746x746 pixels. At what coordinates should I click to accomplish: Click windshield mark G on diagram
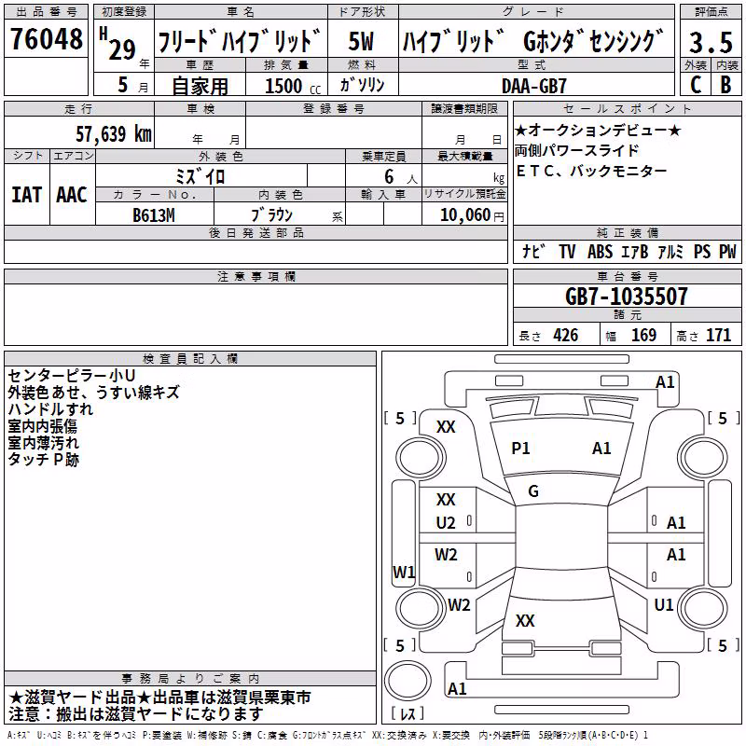coord(533,491)
